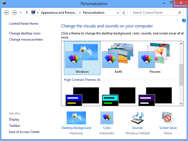
Task: Select high contrast theme with blue title bar
Action: (82, 96)
